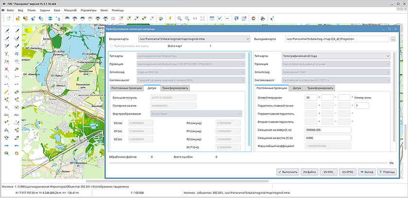The width and height of the screenshot is (408, 198).
Task: Open left panel 'Трансформировать' tab
Action: pyautogui.click(x=175, y=88)
